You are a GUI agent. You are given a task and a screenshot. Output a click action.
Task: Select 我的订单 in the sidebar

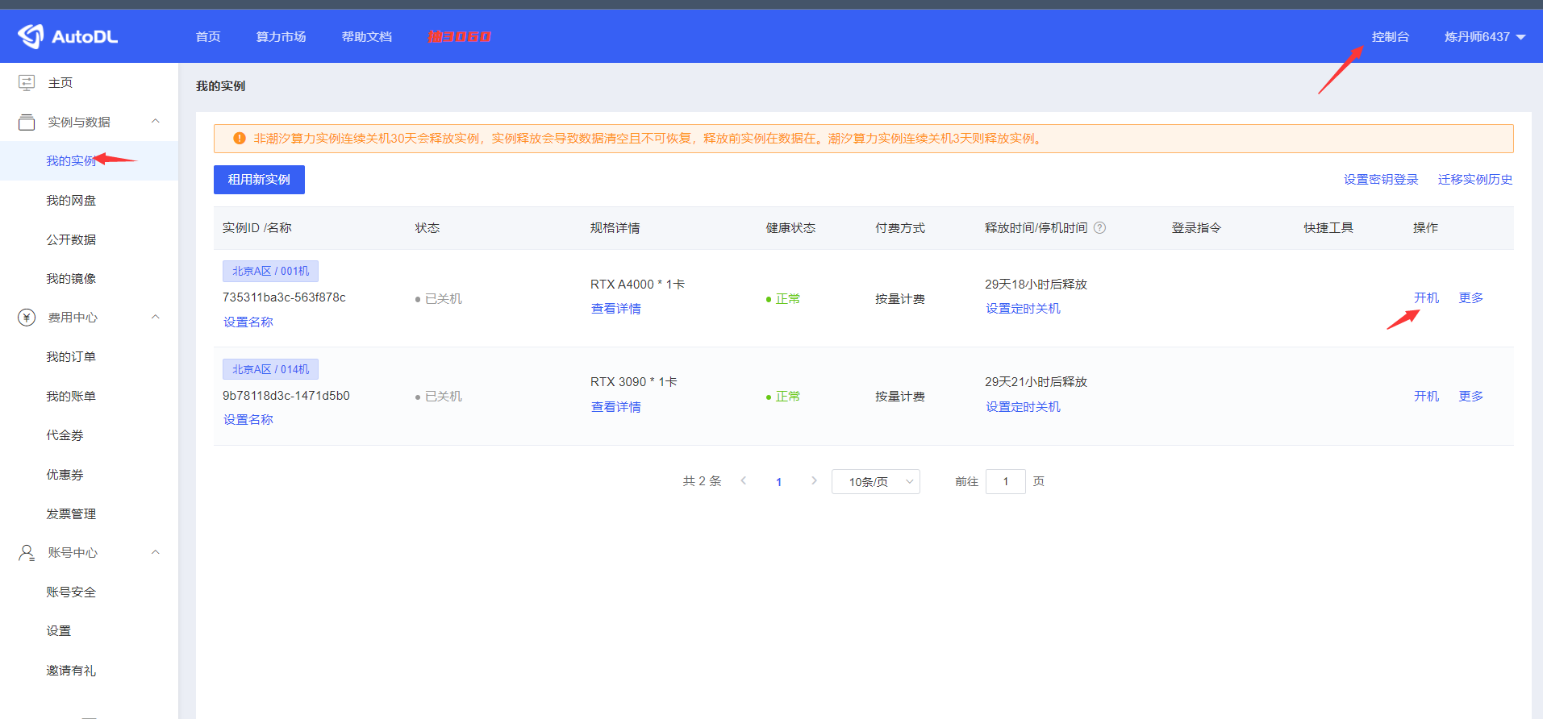pyautogui.click(x=71, y=357)
